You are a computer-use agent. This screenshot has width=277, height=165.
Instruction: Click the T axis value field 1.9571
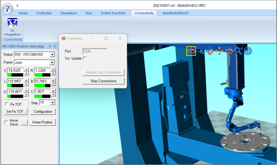[x=42, y=92]
